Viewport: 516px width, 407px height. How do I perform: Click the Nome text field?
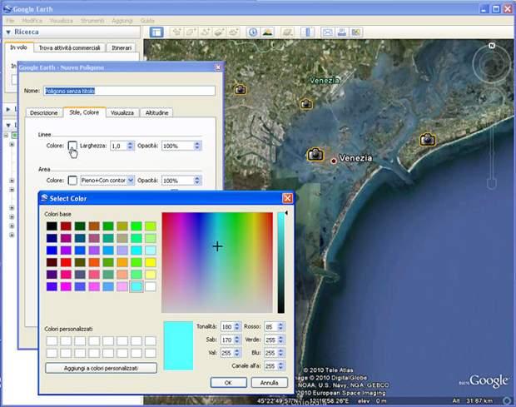pos(129,91)
